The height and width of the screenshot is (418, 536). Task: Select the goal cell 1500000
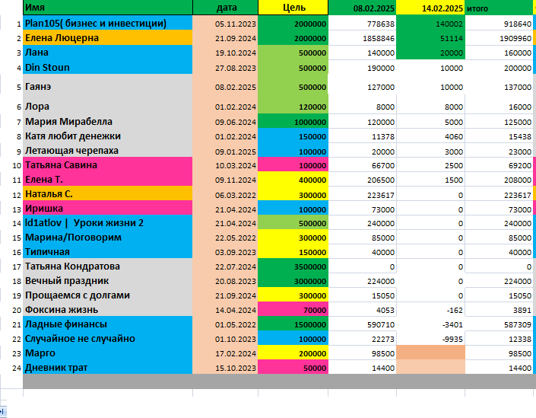pos(293,324)
